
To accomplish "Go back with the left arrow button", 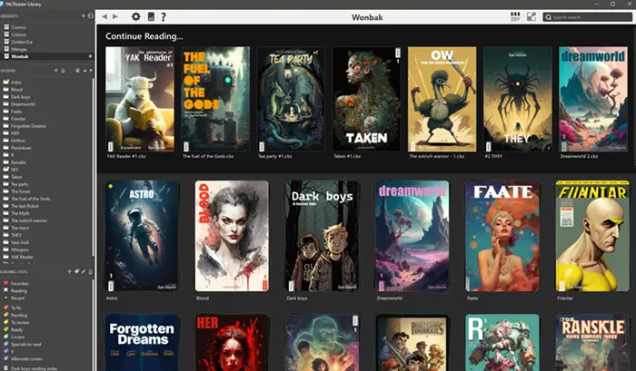I will pyautogui.click(x=104, y=16).
